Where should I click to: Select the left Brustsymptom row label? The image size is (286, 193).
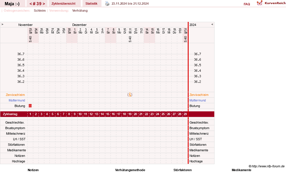pyautogui.click(x=15, y=128)
